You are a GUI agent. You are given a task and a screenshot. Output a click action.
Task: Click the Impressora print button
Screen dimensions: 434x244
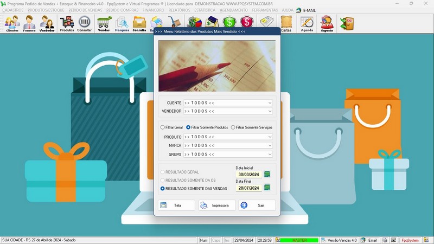coord(216,206)
